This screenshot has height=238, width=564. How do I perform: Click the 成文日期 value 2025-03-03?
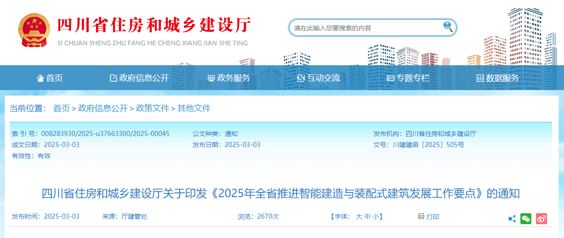(62, 145)
